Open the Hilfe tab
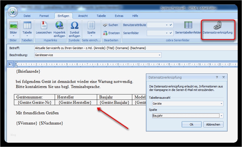Image resolution: width=242 pixels, height=147 pixels. coord(135,16)
